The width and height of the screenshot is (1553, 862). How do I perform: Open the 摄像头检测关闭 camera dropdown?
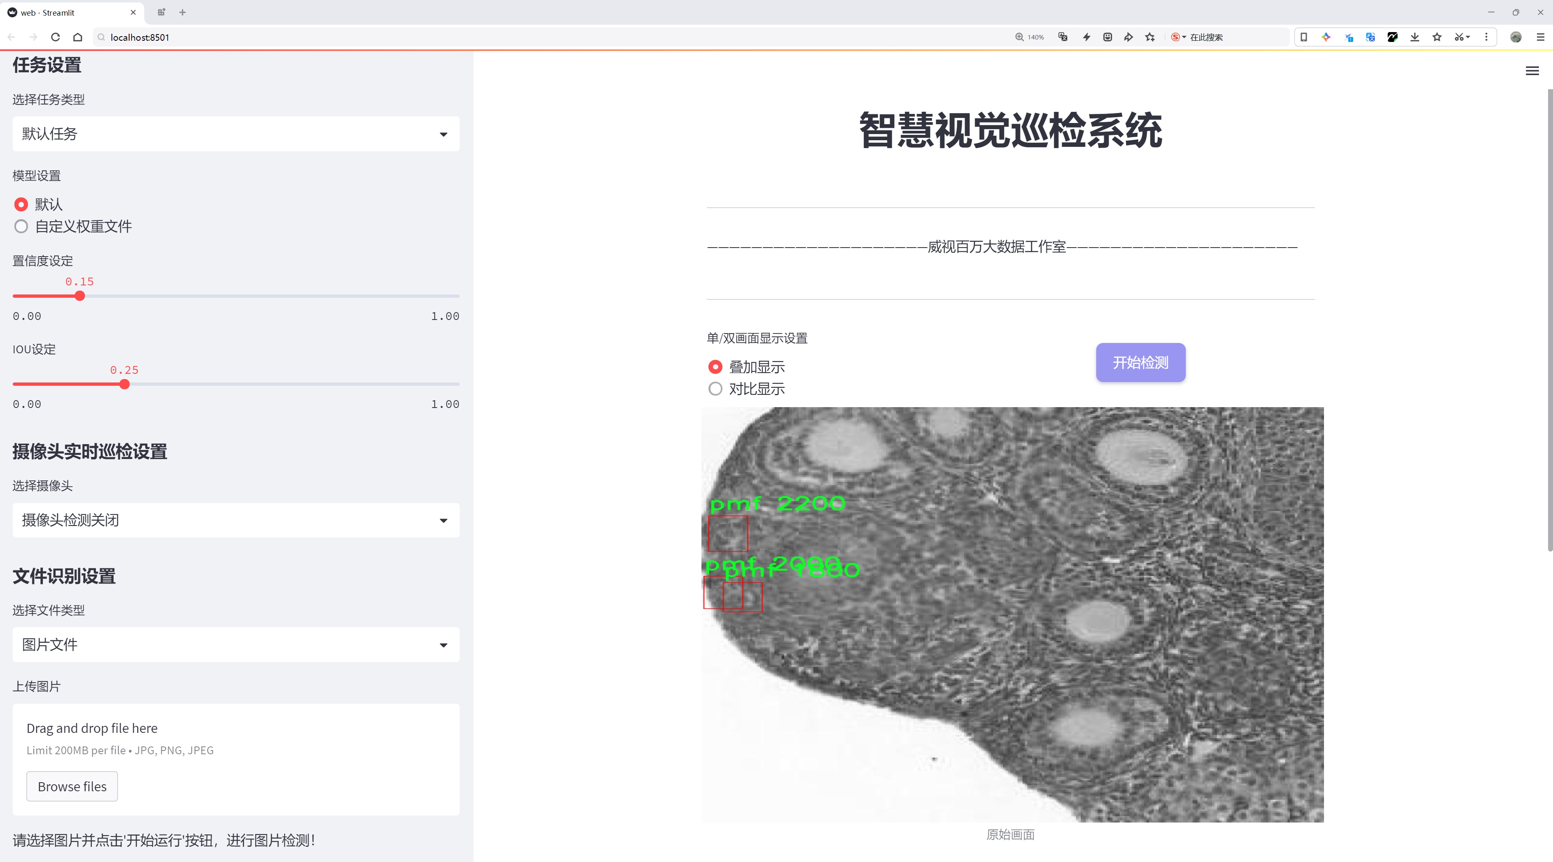coord(236,520)
